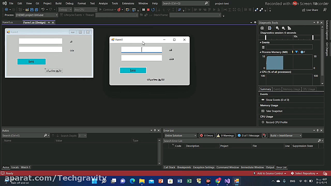The height and width of the screenshot is (186, 331).
Task: Click the Open File folder icon
Action: click(27, 10)
